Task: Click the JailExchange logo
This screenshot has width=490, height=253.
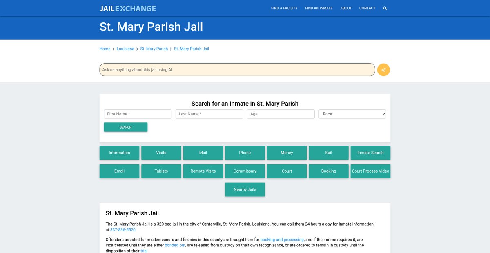Action: coord(128,8)
